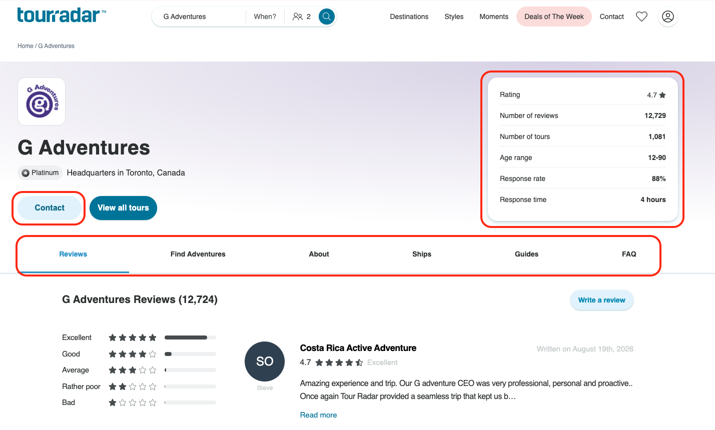The width and height of the screenshot is (715, 430).
Task: Click the G Adventures breadcrumb
Action: pos(57,46)
